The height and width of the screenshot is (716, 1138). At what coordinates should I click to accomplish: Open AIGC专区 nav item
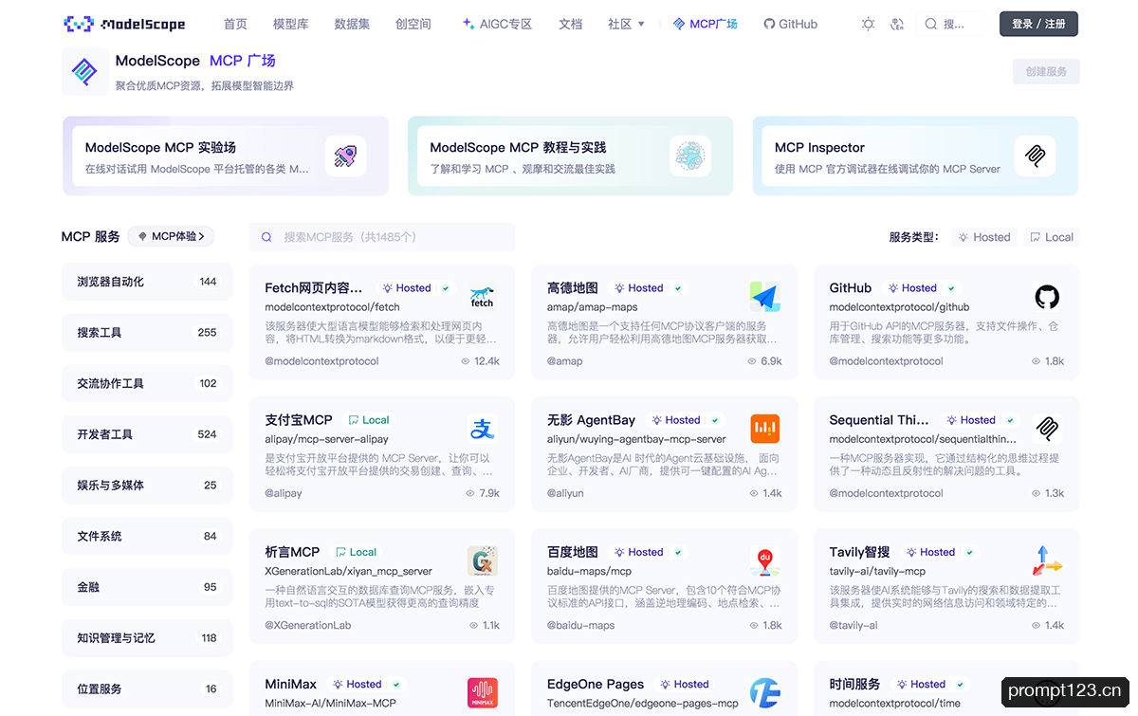[x=497, y=24]
